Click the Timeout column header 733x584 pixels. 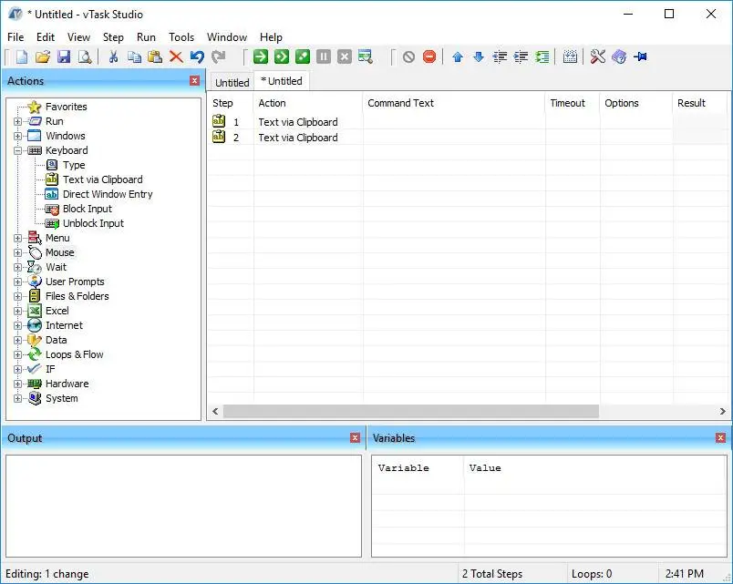[x=573, y=103]
